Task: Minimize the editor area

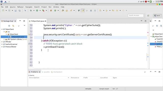Action: (x=142, y=21)
